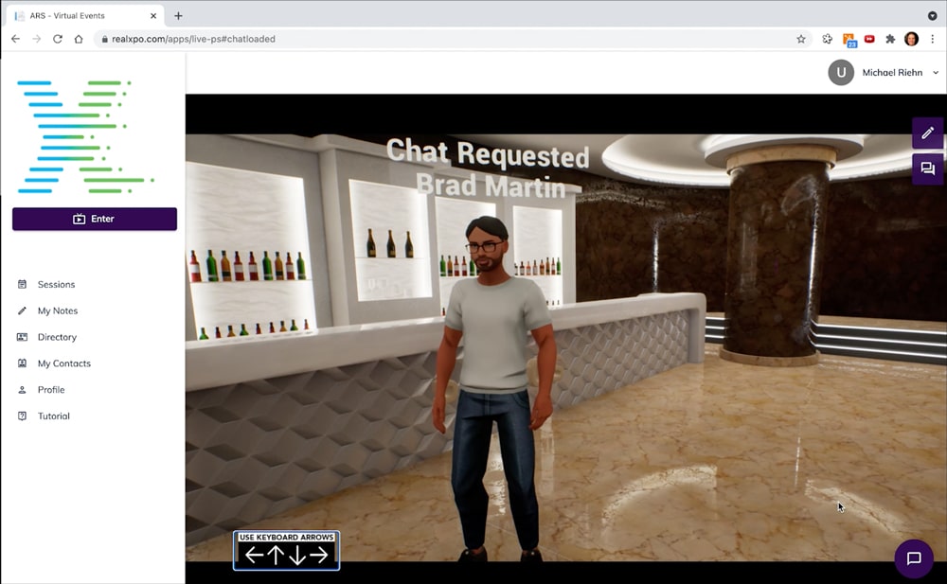The image size is (947, 584).
Task: Go to the Directory page
Action: pyautogui.click(x=57, y=337)
